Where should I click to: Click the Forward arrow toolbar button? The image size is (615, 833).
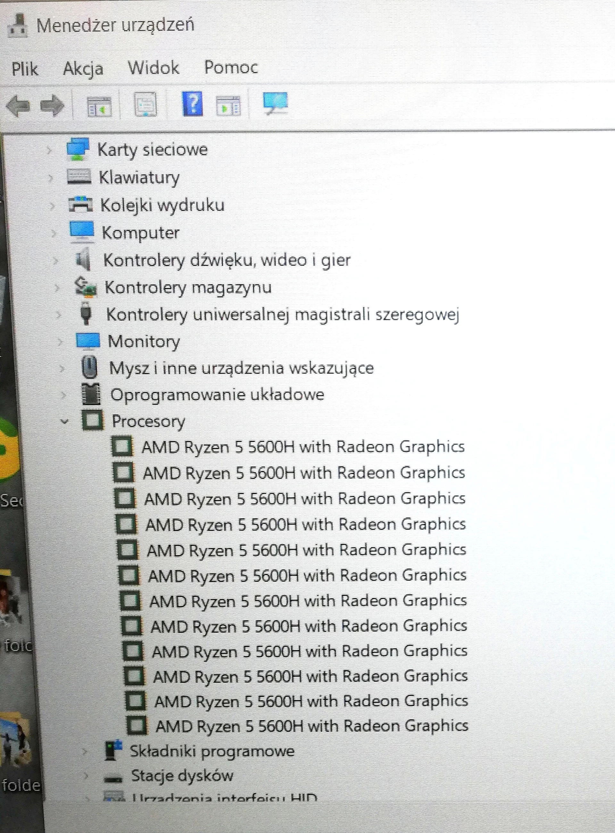(52, 106)
